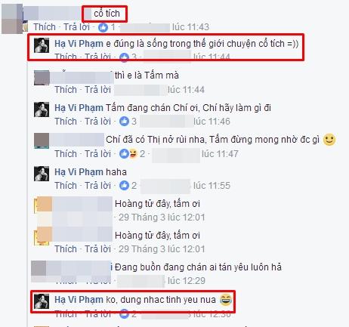This screenshot has height=327, width=349.
Task: Click avatar beside 'Tấm đang chán' comment
Action: point(42,110)
